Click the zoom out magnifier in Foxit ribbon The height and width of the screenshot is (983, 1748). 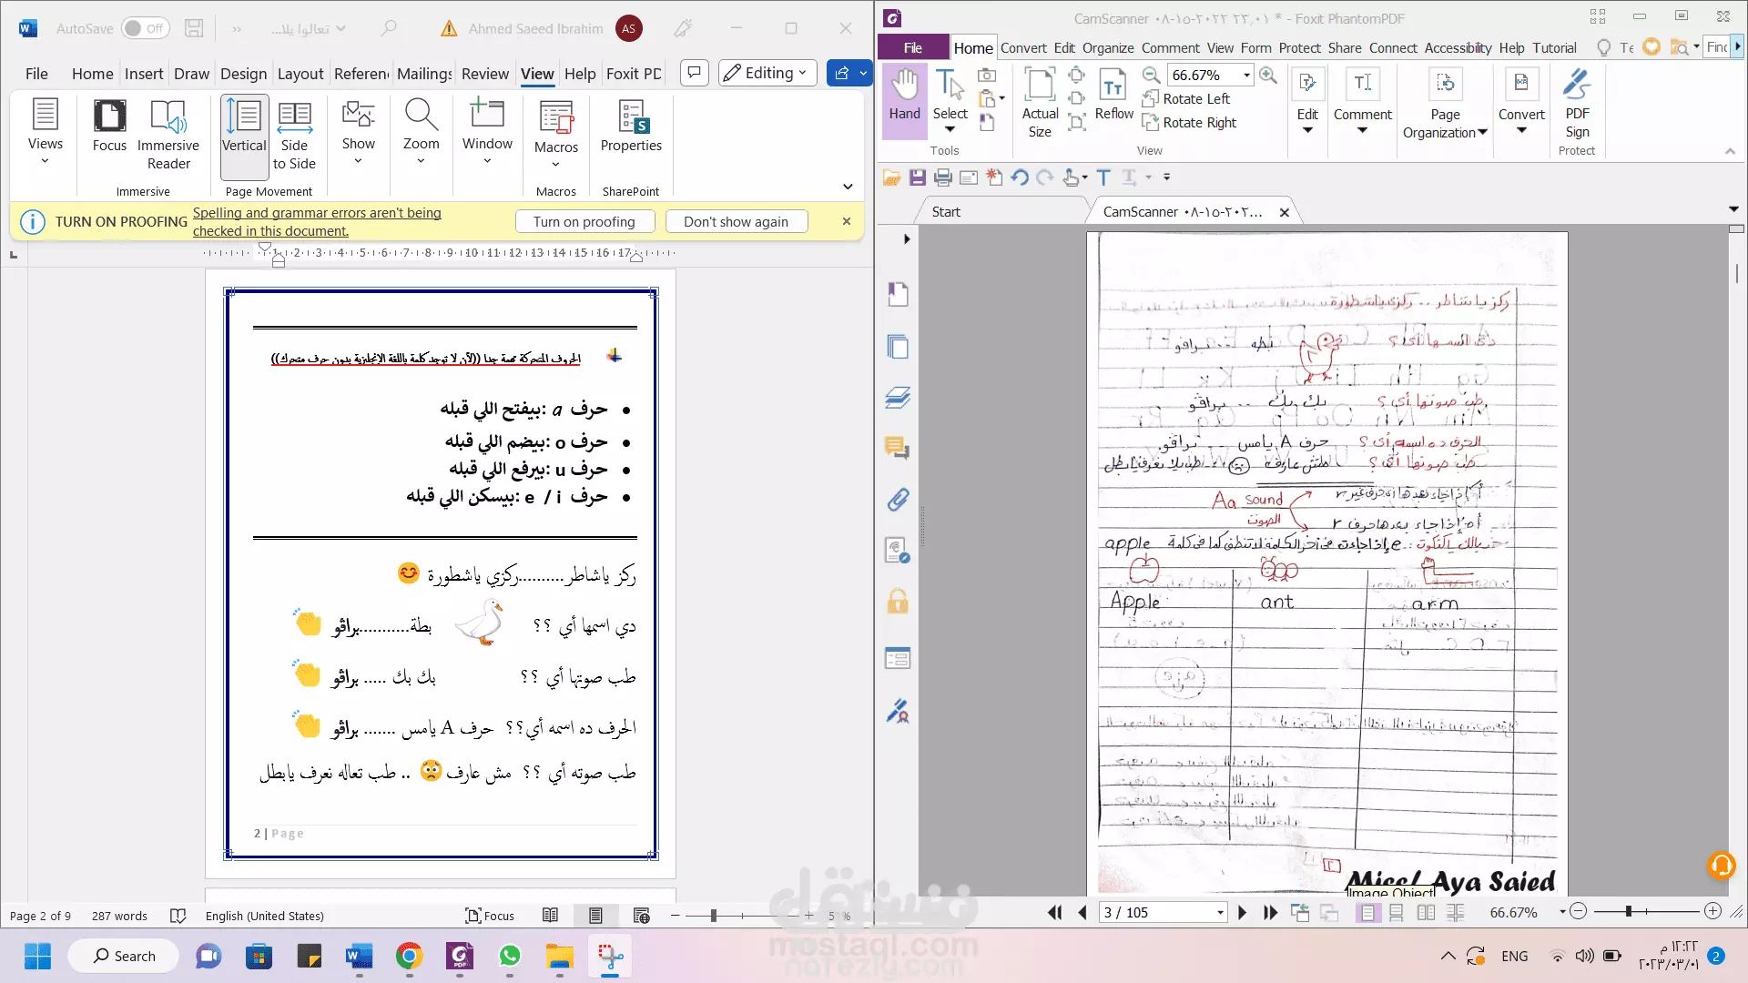tap(1151, 75)
